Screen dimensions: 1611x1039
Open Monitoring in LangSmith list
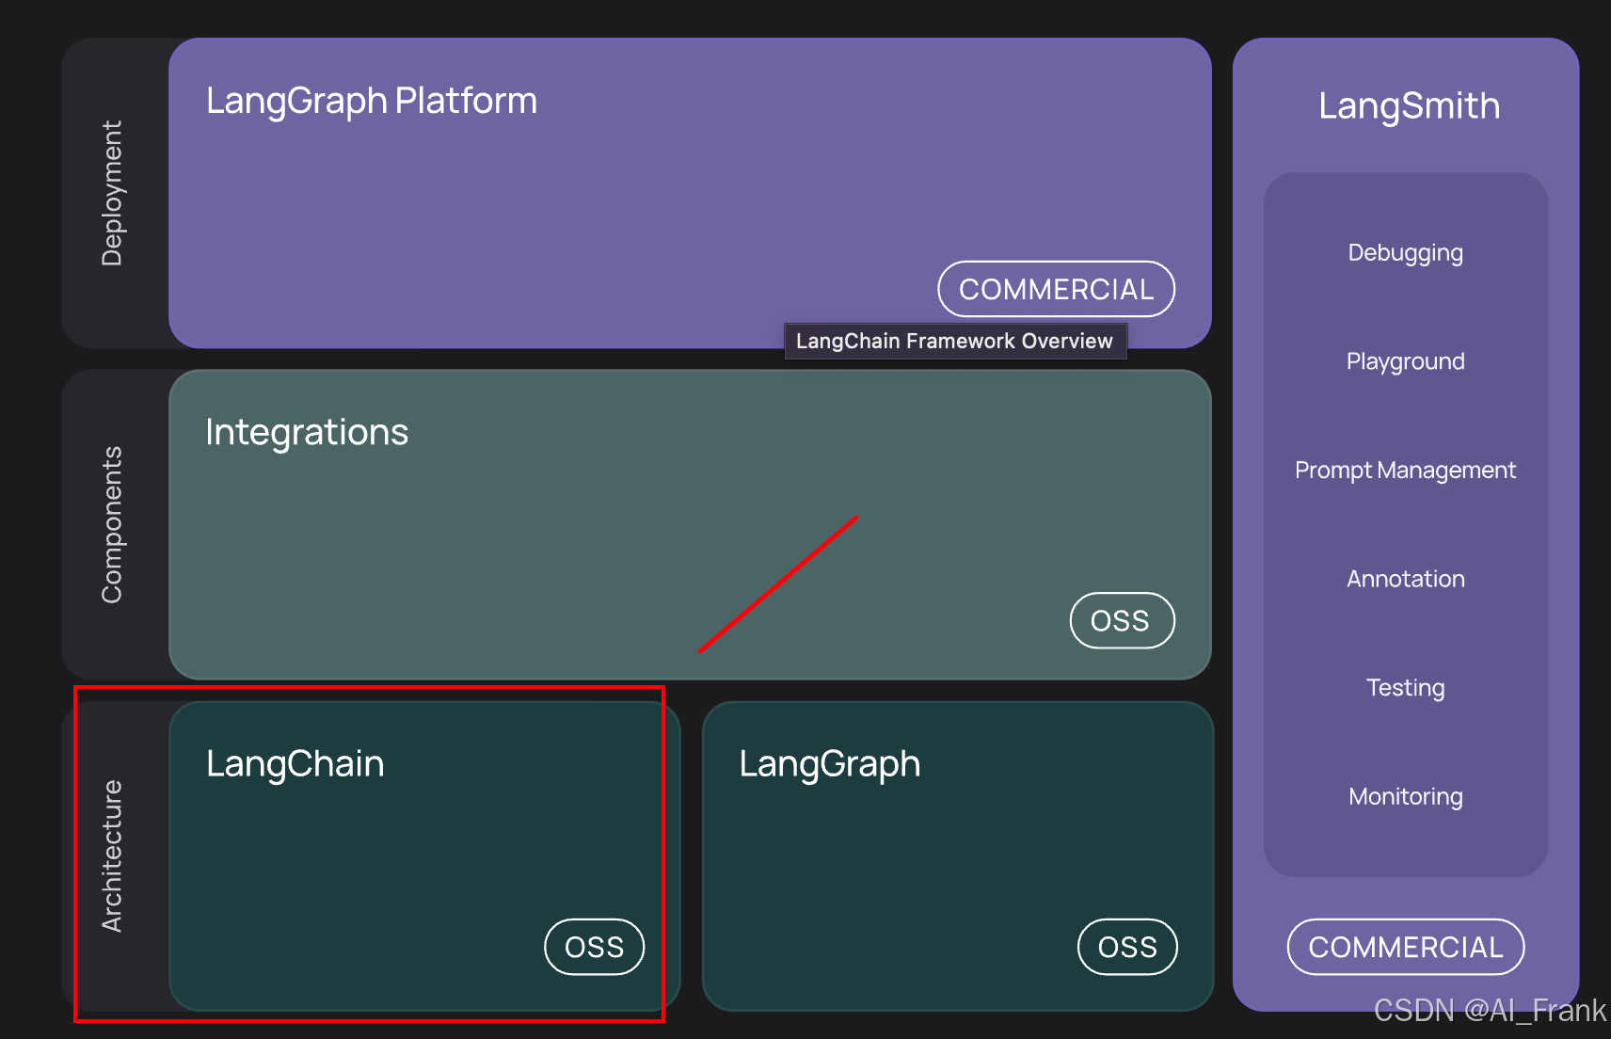(1405, 797)
